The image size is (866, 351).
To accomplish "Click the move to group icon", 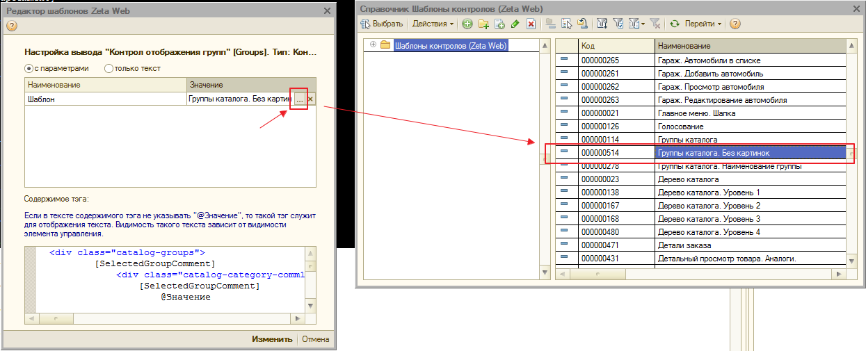I will click(583, 24).
